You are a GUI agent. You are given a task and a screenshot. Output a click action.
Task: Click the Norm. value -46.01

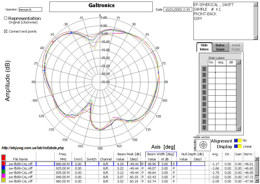[249, 164]
